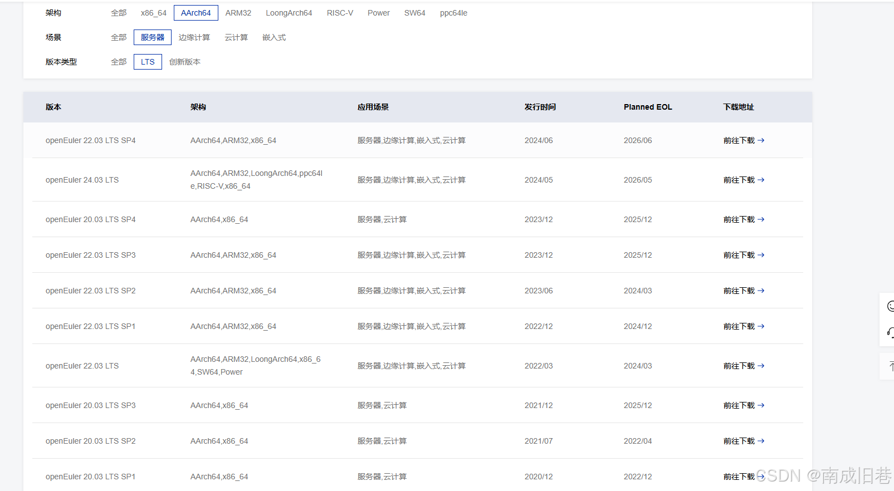Viewport: 894px width, 491px height.
Task: Choose 全部 in the 版本类型 row
Action: point(119,62)
